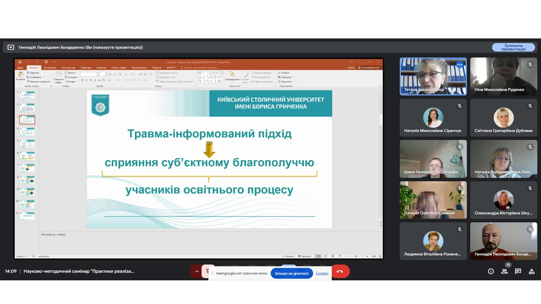Viewport: 541px width, 304px height.
Task: Toggle the muted microphone button
Action: coord(208,271)
